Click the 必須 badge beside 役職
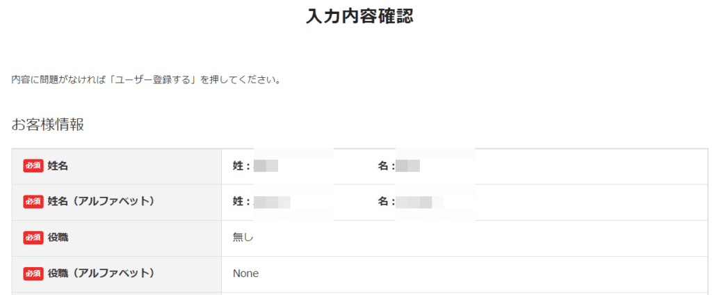The height and width of the screenshot is (295, 712). click(x=33, y=237)
